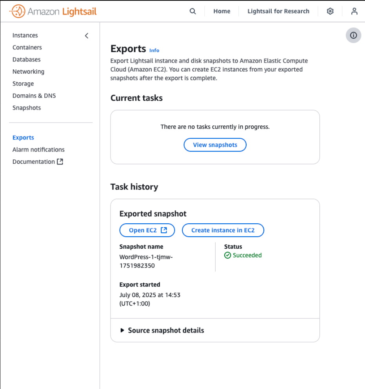Click the View snapshots button
The width and height of the screenshot is (365, 389).
pos(215,145)
